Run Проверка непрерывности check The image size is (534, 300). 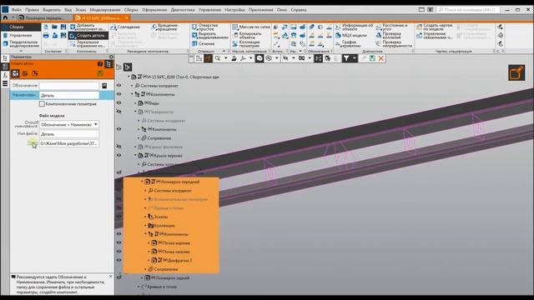[x=394, y=44]
